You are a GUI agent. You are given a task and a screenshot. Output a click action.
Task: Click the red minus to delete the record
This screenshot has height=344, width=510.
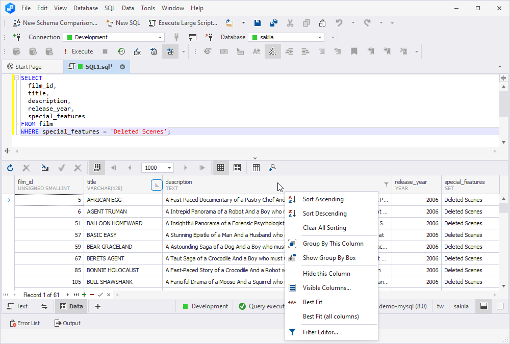pyautogui.click(x=92, y=295)
